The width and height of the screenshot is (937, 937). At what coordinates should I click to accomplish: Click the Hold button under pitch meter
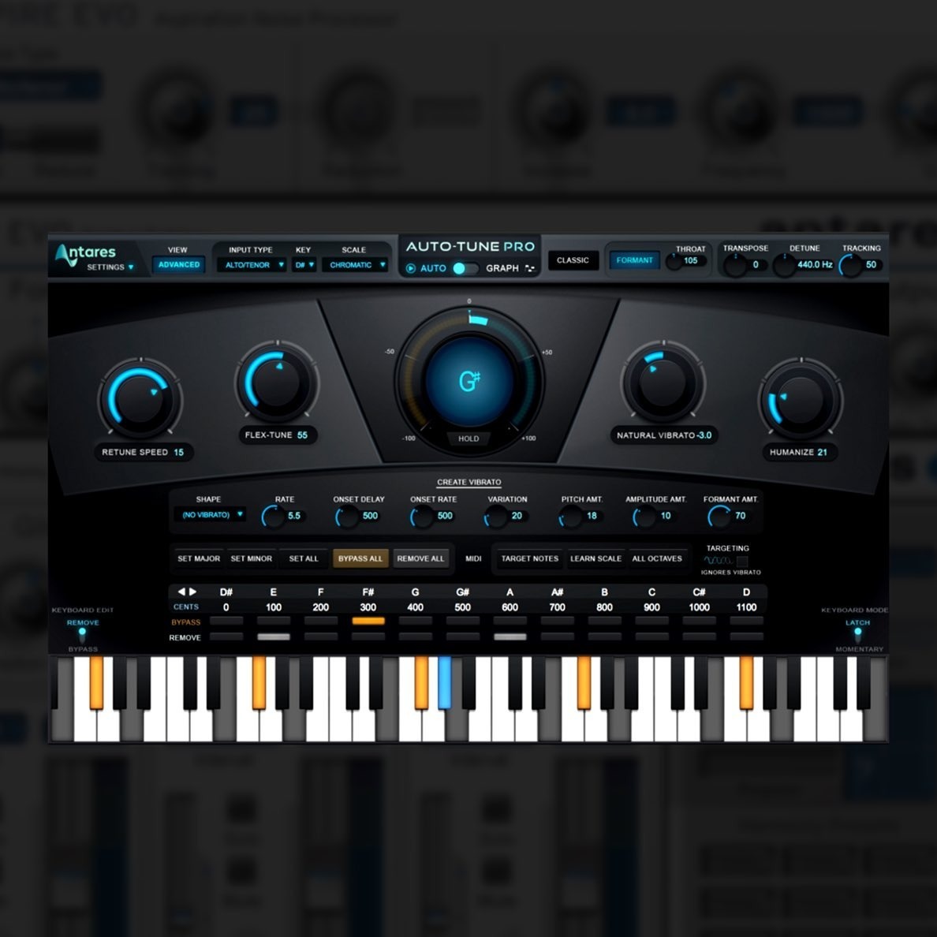(468, 439)
